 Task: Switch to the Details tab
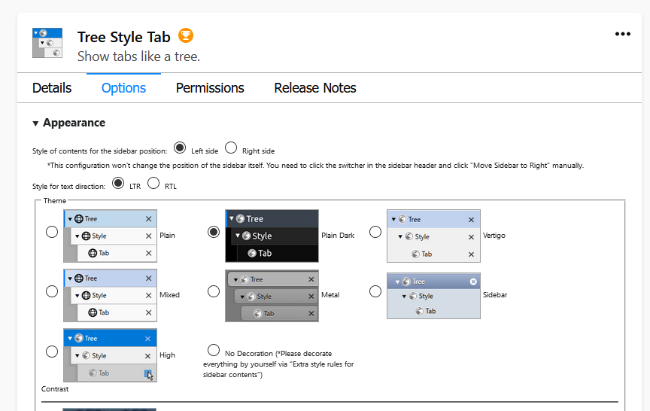click(52, 88)
